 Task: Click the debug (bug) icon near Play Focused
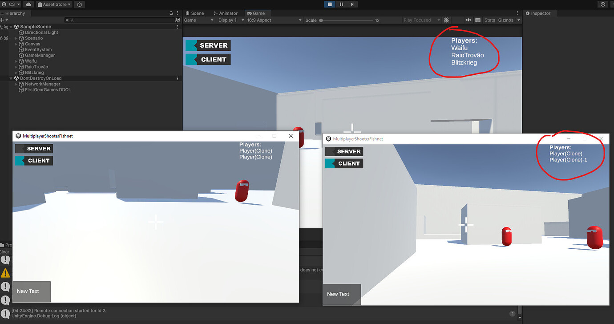(x=446, y=20)
